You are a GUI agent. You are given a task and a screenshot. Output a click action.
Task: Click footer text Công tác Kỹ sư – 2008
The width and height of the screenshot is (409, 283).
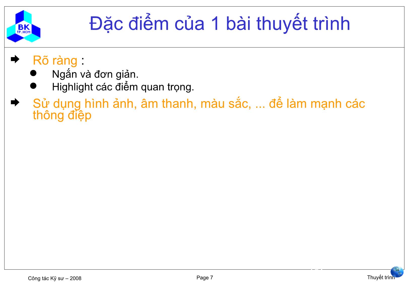pos(55,278)
